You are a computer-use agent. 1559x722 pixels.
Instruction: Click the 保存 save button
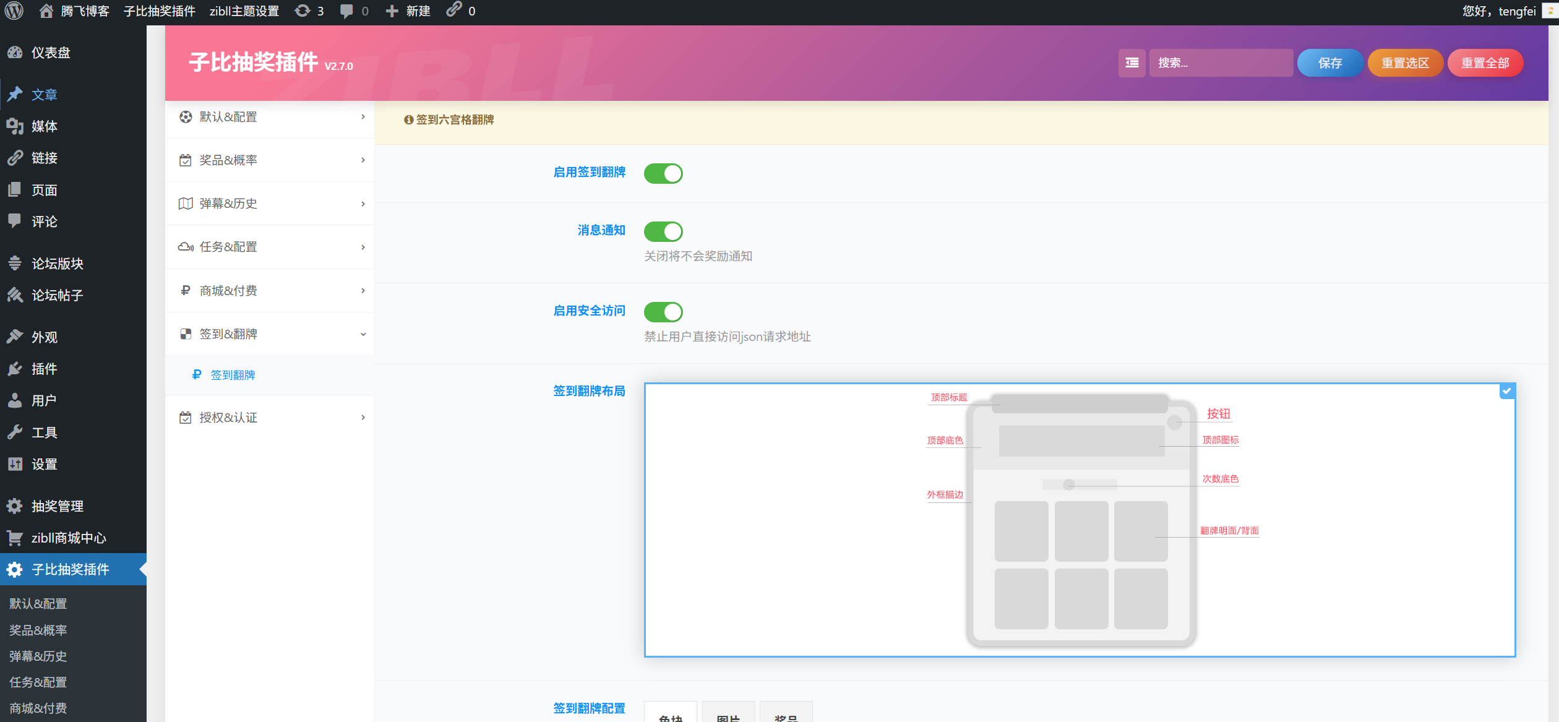pyautogui.click(x=1329, y=62)
